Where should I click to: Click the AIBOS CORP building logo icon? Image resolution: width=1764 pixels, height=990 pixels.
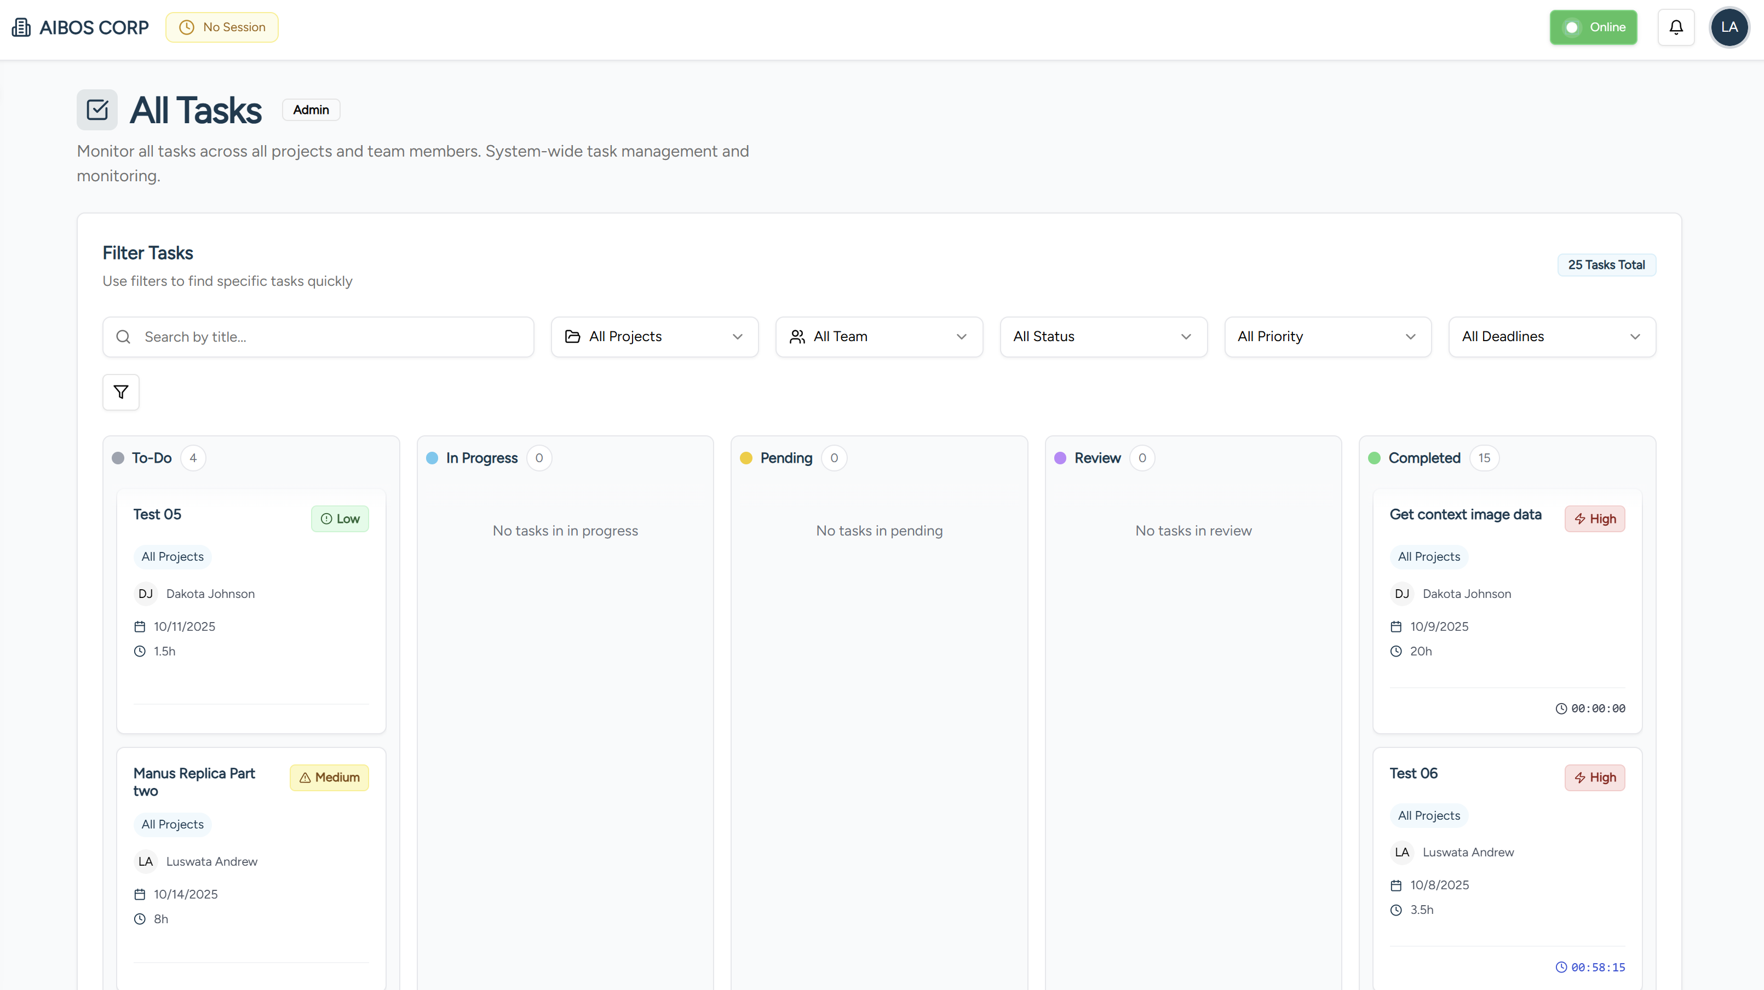[21, 27]
